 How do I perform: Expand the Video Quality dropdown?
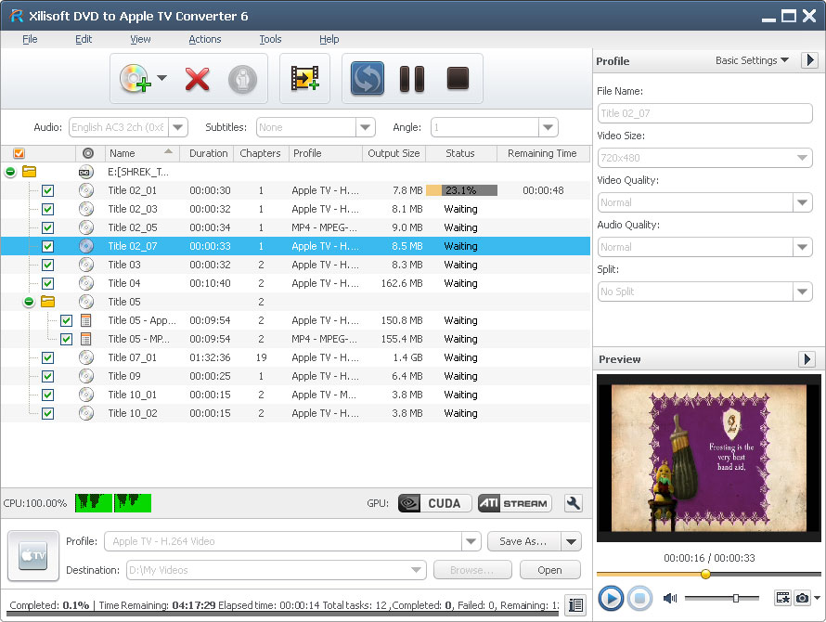click(803, 202)
